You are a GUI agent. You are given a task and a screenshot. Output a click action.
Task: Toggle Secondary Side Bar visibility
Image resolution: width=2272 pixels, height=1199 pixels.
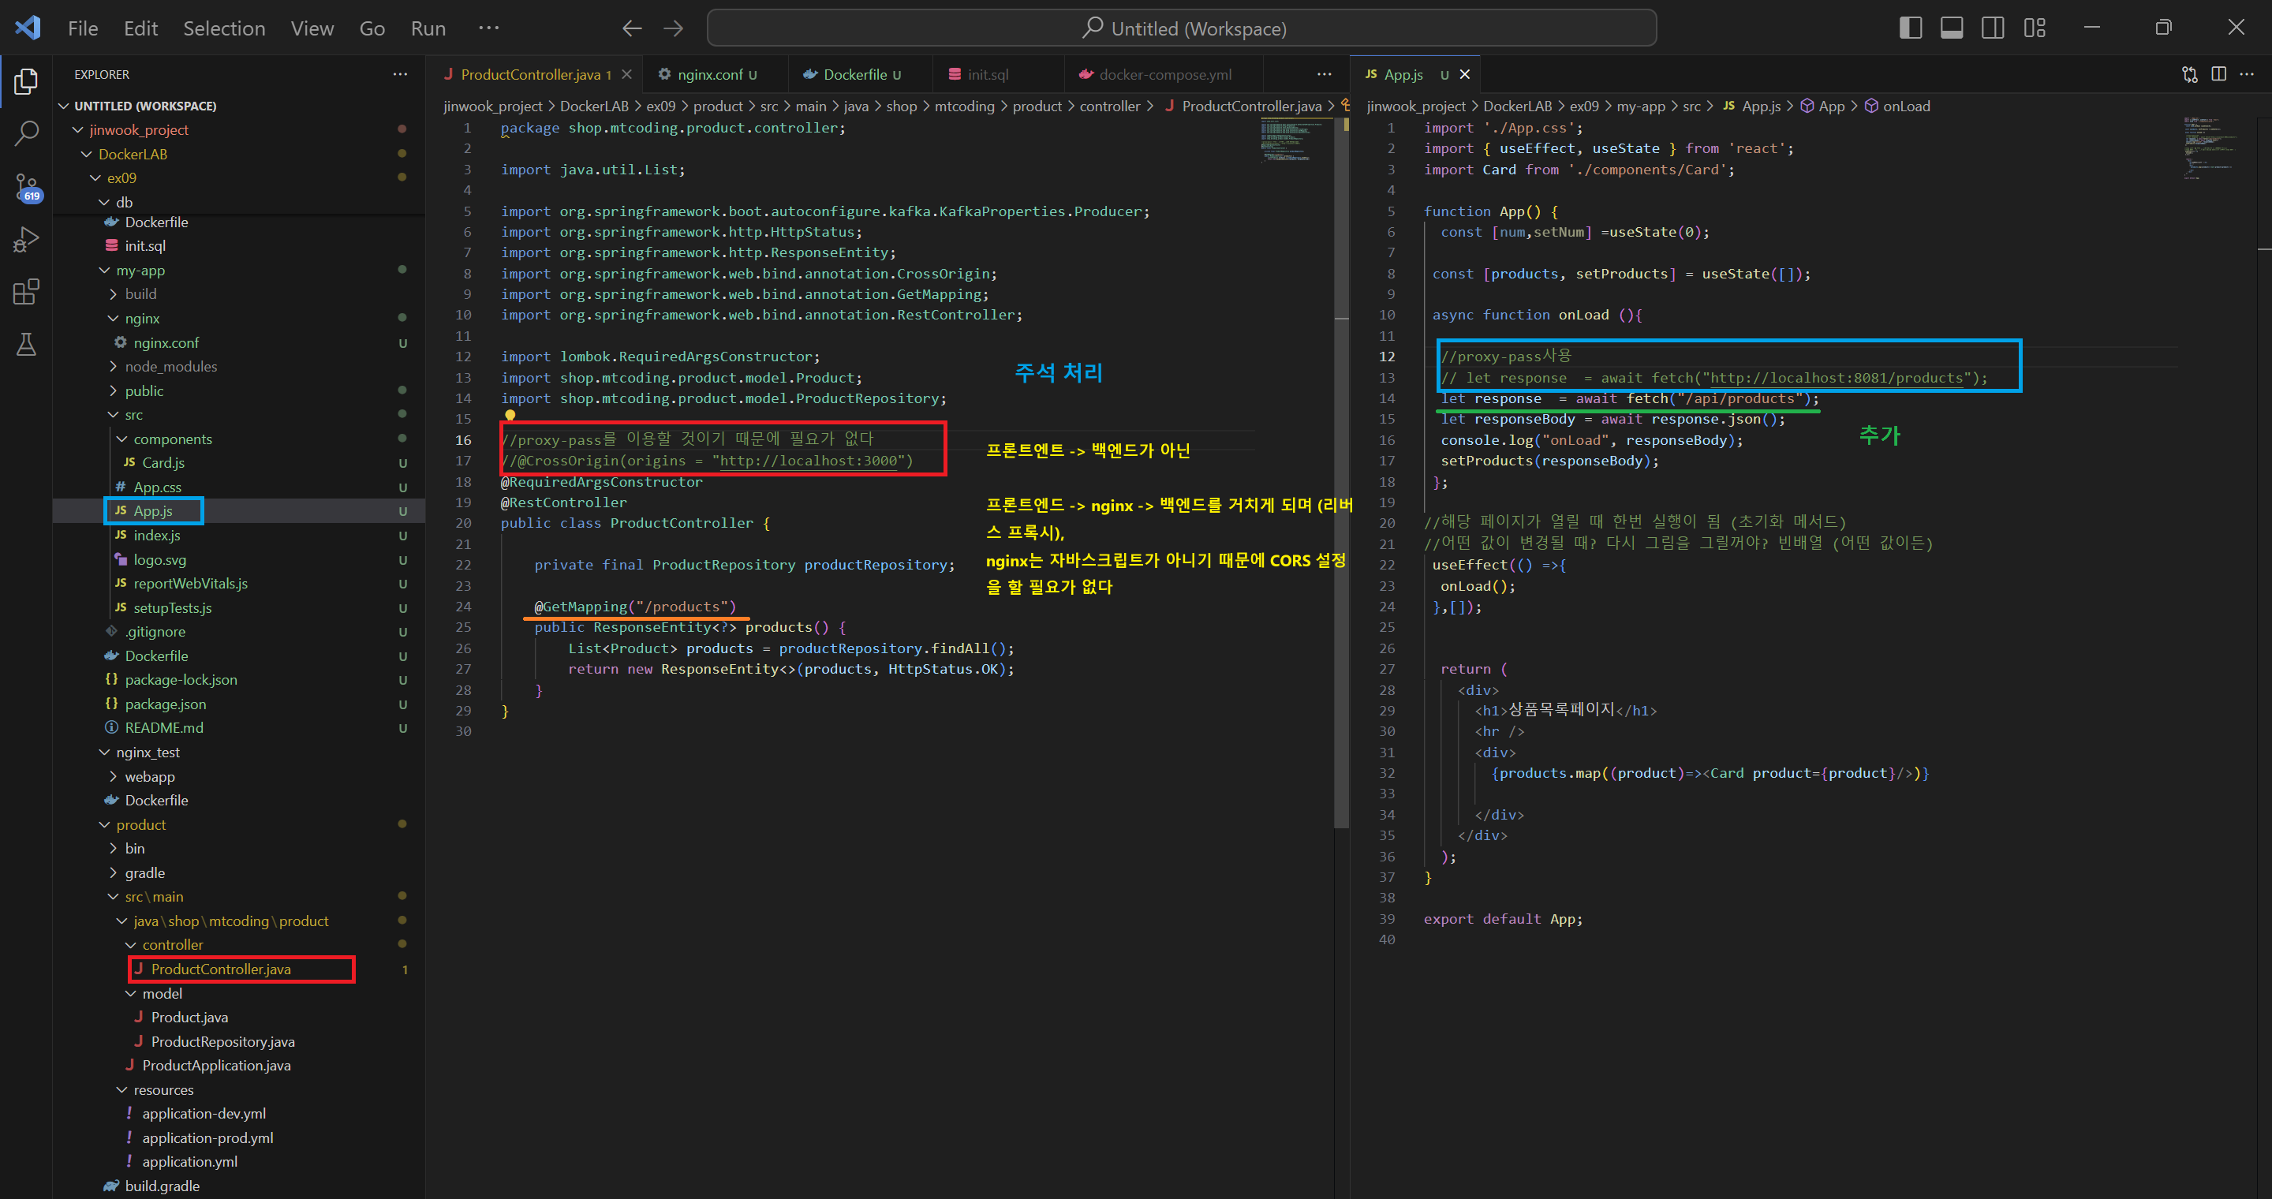[x=1993, y=28]
